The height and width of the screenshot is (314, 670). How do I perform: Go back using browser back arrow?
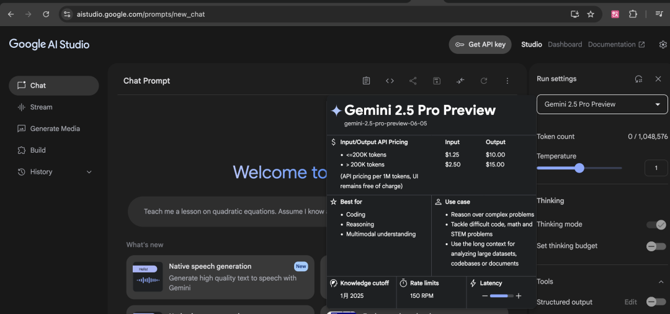coord(11,14)
